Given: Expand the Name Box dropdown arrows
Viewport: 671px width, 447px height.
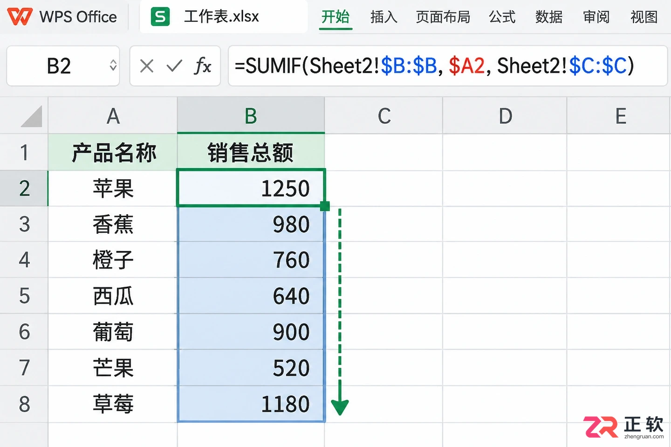Looking at the screenshot, I should point(113,66).
